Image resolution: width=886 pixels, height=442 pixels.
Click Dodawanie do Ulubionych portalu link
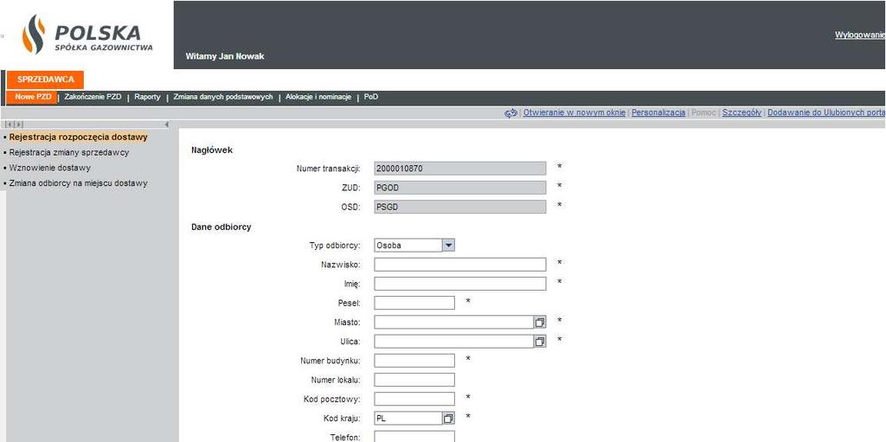click(826, 113)
